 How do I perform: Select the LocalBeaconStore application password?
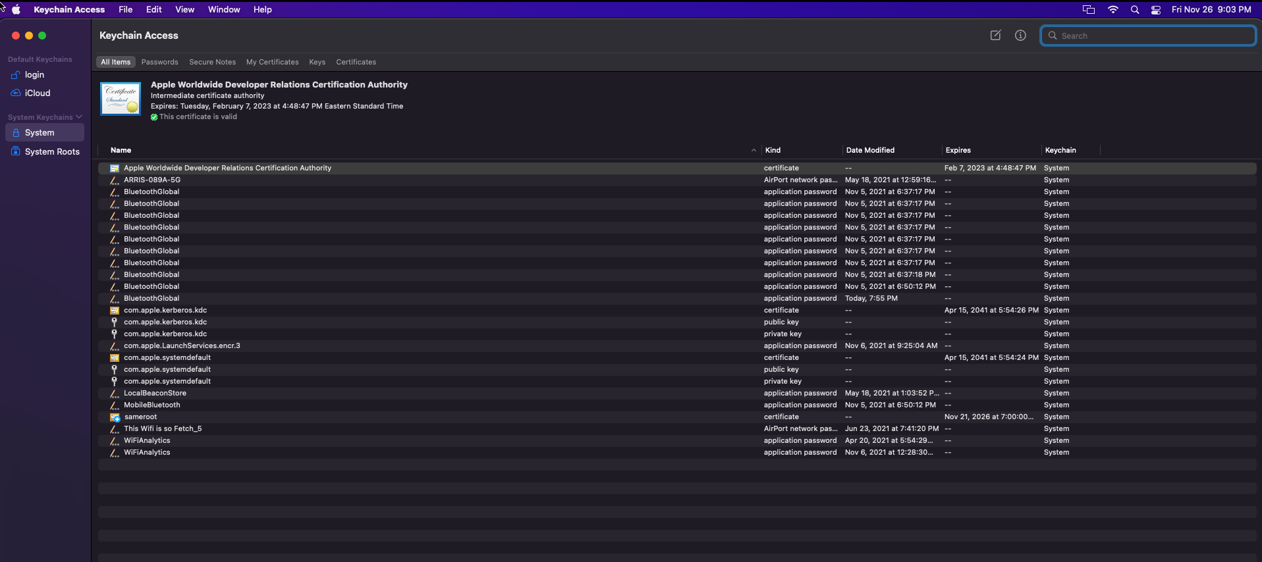click(677, 394)
